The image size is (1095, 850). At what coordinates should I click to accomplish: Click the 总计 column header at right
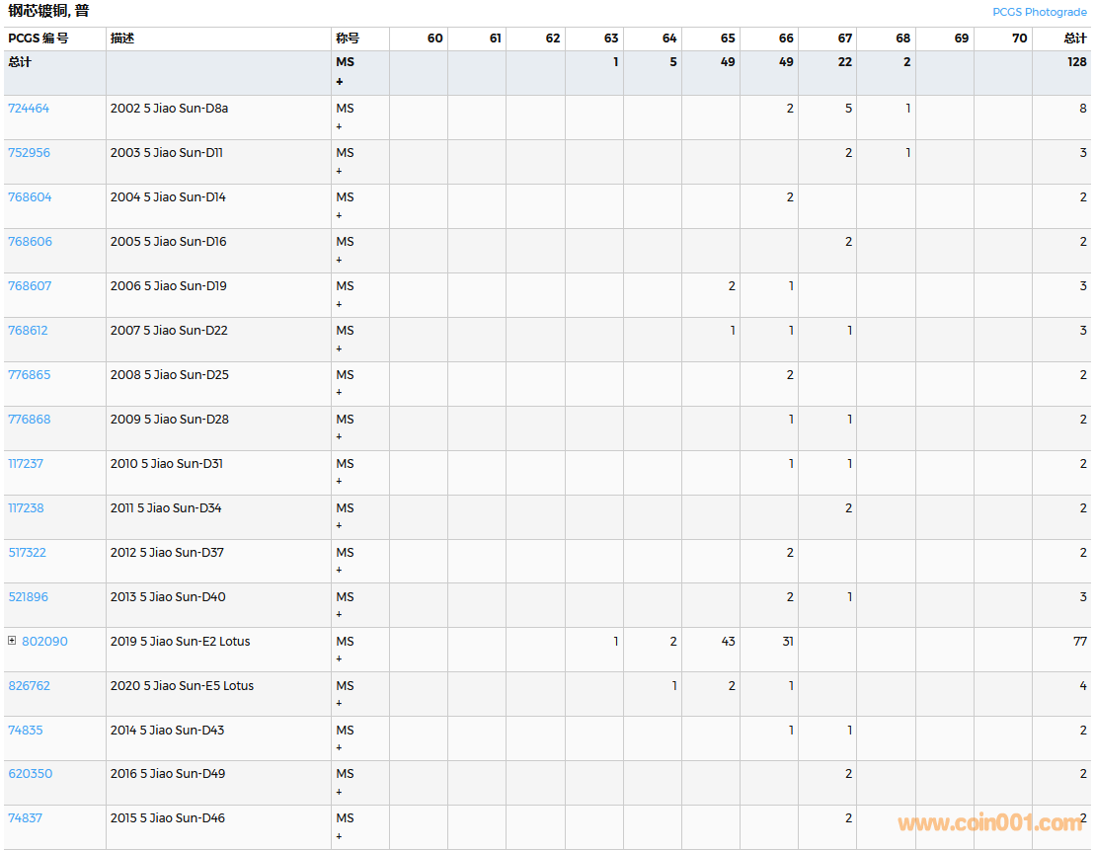click(x=1075, y=39)
